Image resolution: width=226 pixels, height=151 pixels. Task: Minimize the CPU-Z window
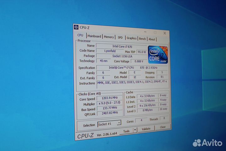[x=145, y=32]
